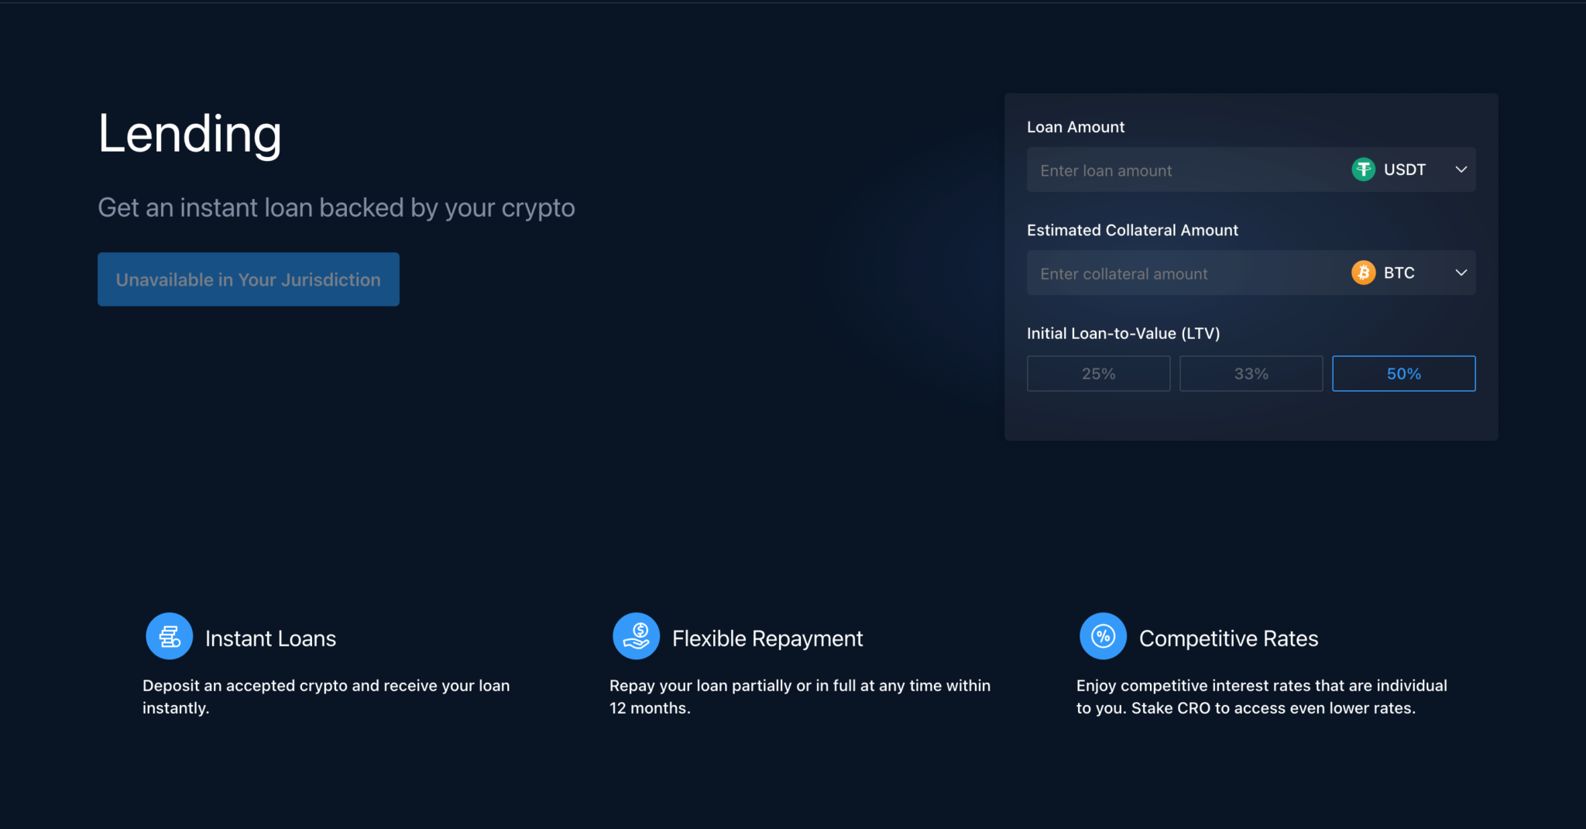Focus the Enter loan amount field
This screenshot has height=829, width=1586.
[x=1185, y=170]
